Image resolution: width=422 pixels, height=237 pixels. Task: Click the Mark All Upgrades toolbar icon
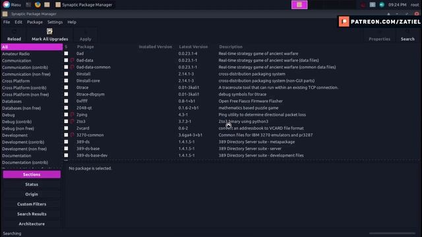coord(49,32)
